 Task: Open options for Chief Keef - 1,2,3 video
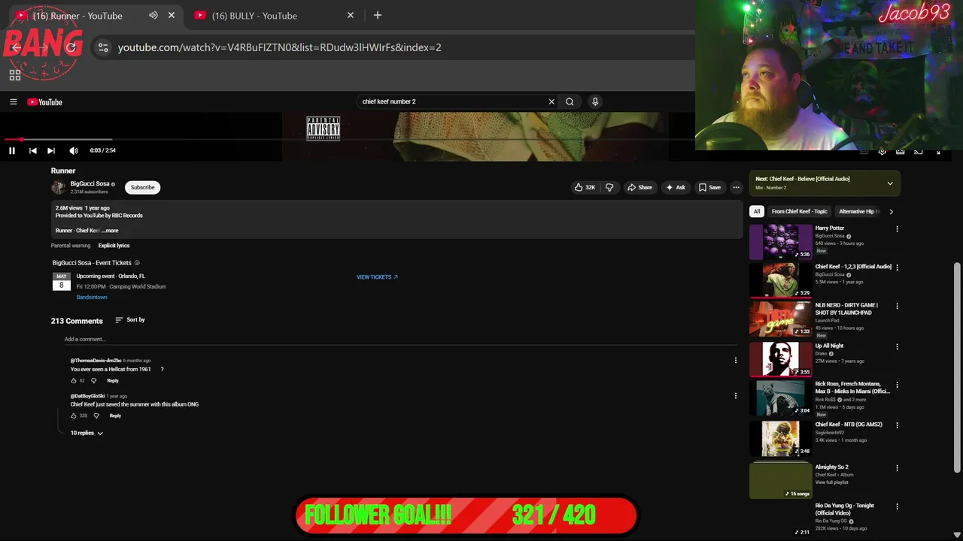click(x=897, y=267)
